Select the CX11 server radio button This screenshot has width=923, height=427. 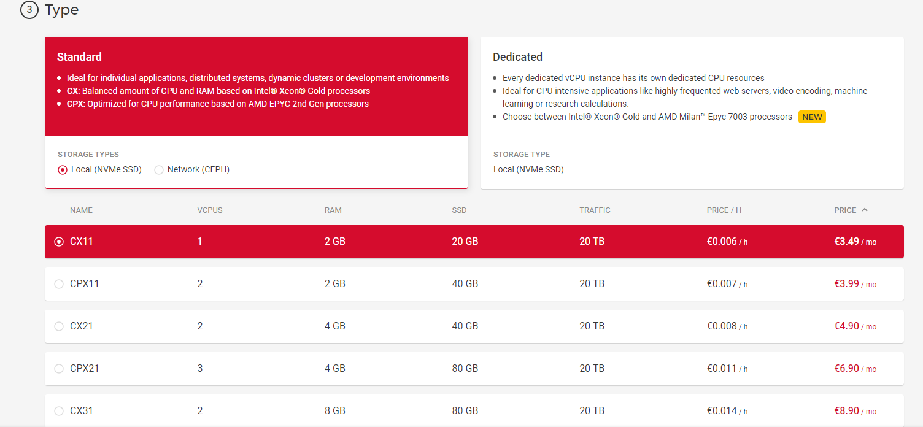tap(59, 242)
